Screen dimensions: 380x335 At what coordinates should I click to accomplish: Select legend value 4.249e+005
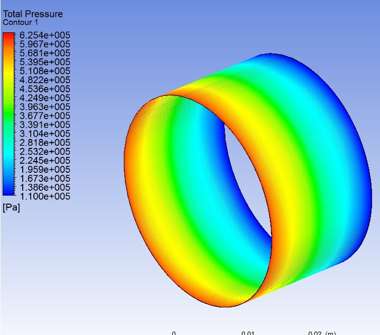[x=45, y=98]
